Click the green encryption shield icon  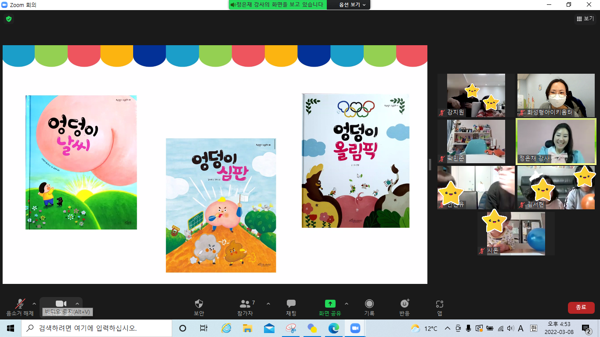point(8,19)
